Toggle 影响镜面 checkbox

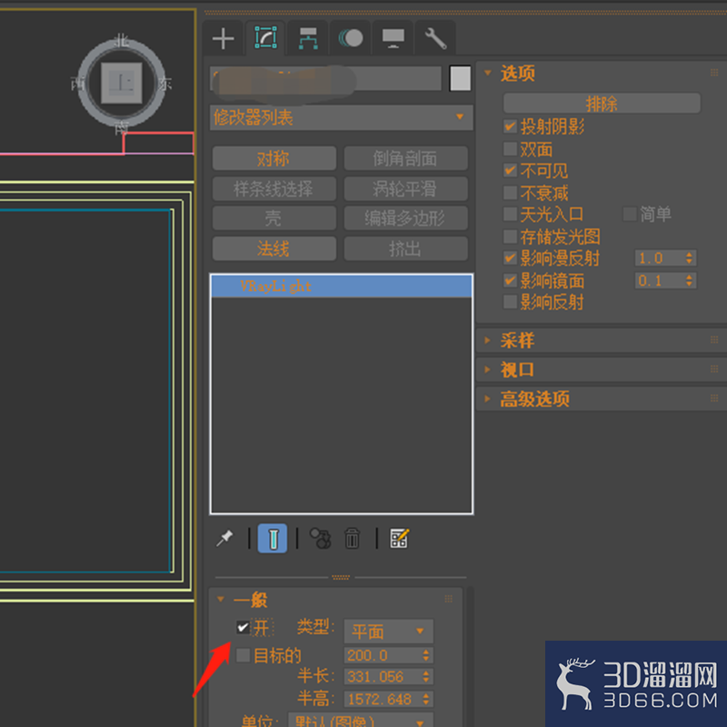(510, 280)
